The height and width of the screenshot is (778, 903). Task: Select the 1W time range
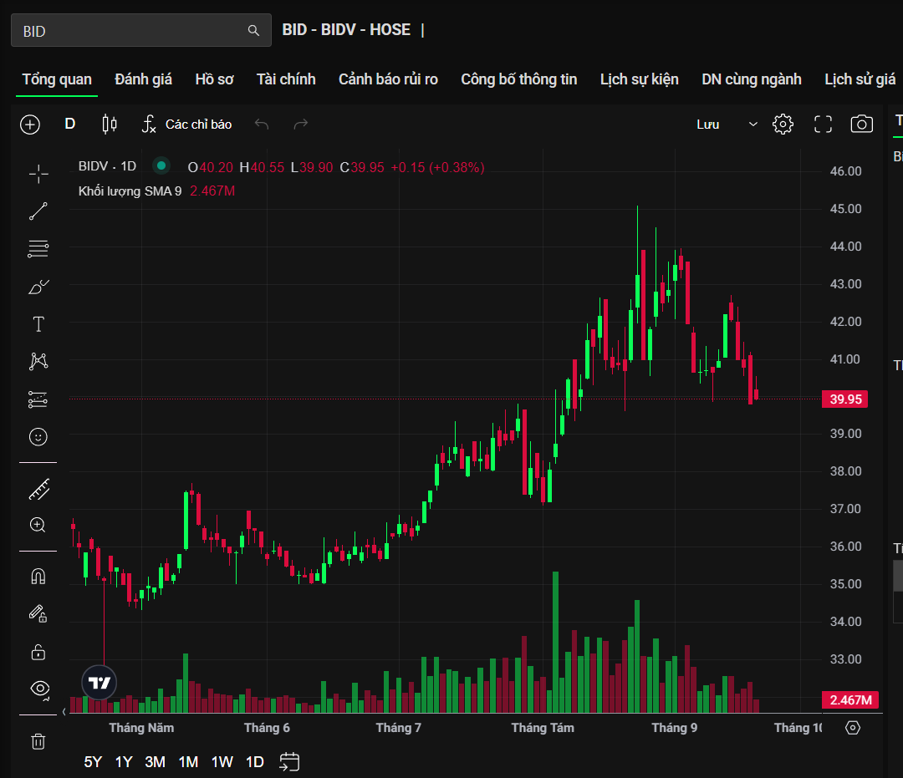pyautogui.click(x=222, y=762)
